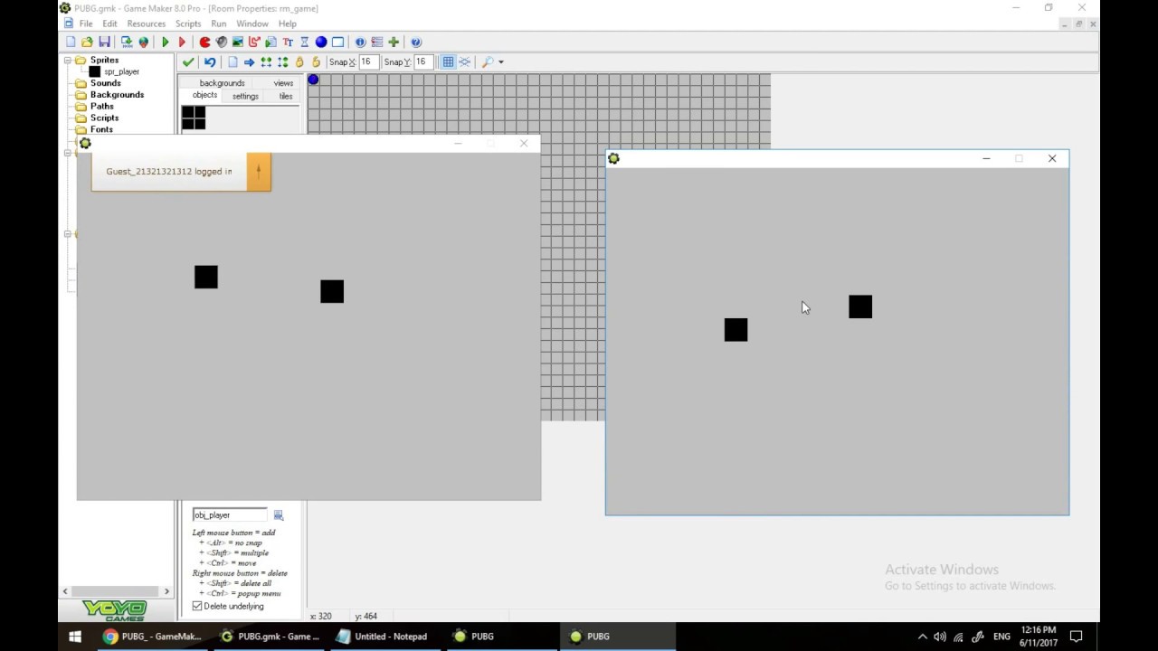Image resolution: width=1158 pixels, height=651 pixels.
Task: Lock all instances with the closed padlock icon
Action: pyautogui.click(x=299, y=61)
